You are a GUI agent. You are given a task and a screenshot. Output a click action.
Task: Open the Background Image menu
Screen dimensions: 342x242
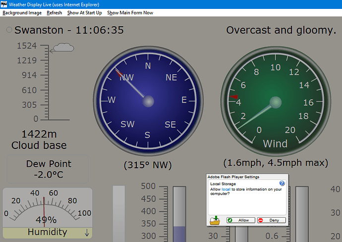(22, 13)
